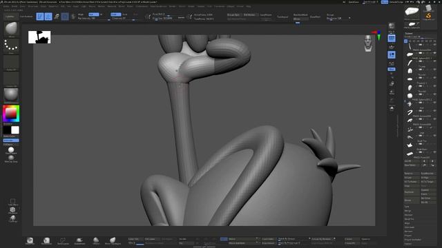This screenshot has width=442, height=248.
Task: Toggle Dynamic brush size
Action: (181, 18)
